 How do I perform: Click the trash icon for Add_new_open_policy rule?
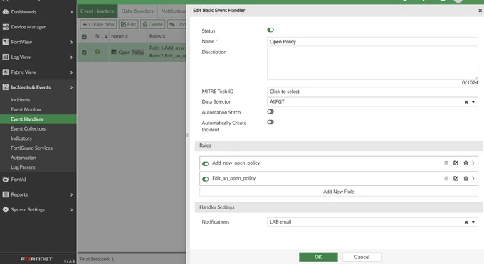coord(465,163)
